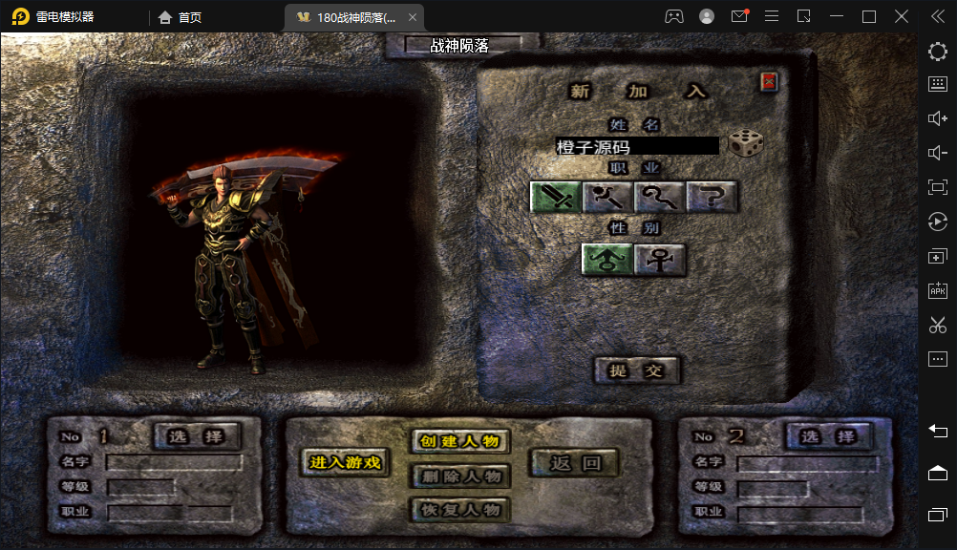Take screenshot with scissors icon
The image size is (957, 550).
pos(938,325)
